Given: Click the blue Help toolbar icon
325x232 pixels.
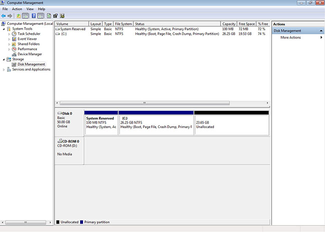Looking at the screenshot, I should coord(33,16).
